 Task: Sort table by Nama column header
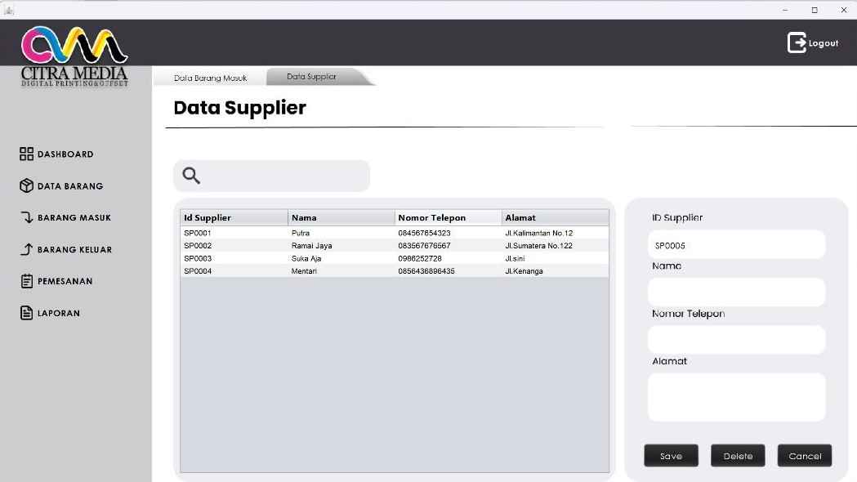point(341,217)
